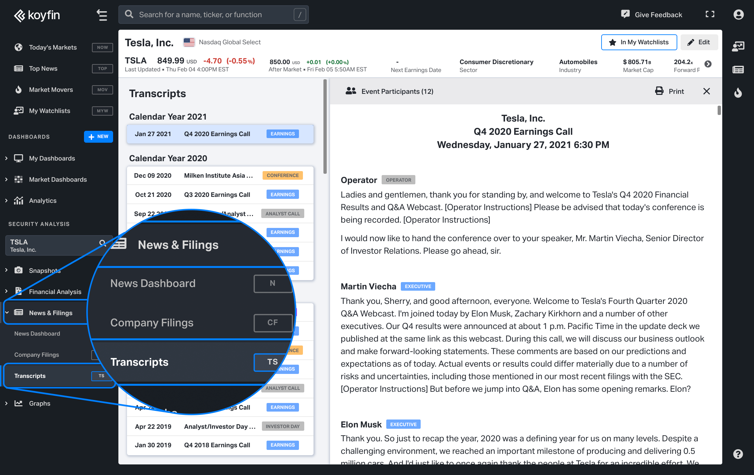This screenshot has width=754, height=475.
Task: Click the transcripts list scrollbar
Action: click(325, 127)
